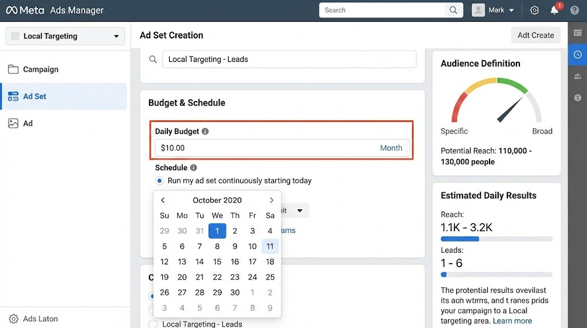Open the settings gear in header
Screen dimensions: 587x328
pyautogui.click(x=534, y=10)
